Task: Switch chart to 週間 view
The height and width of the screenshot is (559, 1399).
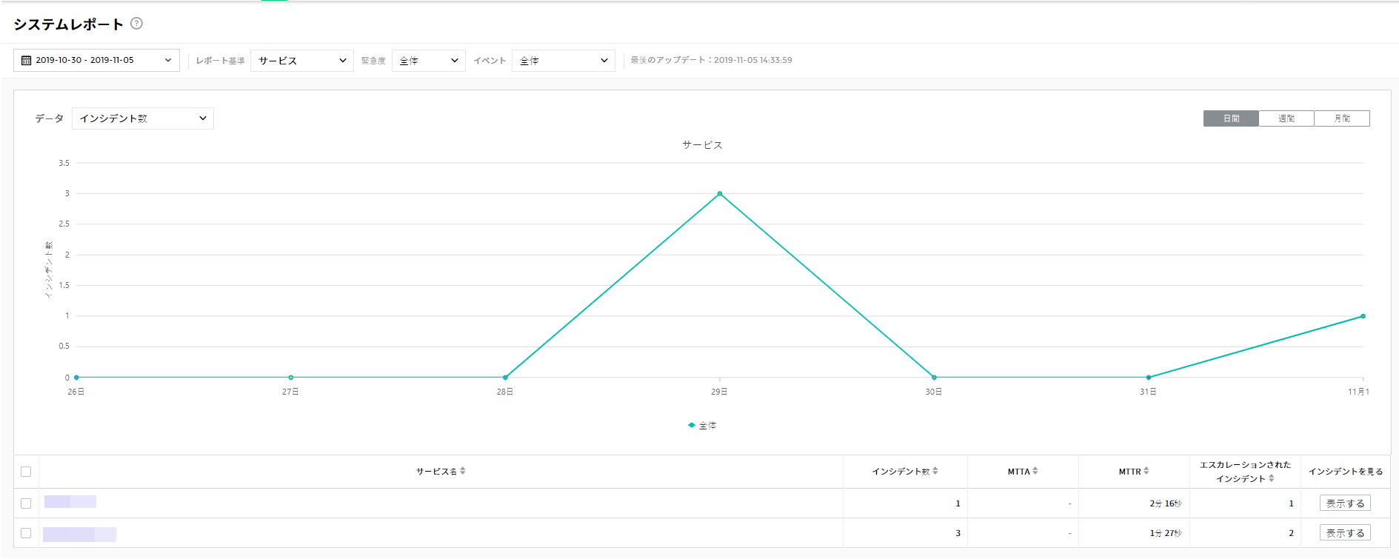Action: pyautogui.click(x=1286, y=118)
